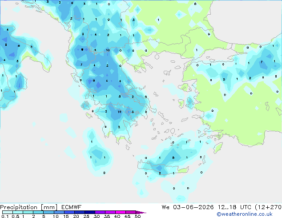
Task: Pick the 10–15 mm blue legend swatch
Action: [59, 212]
